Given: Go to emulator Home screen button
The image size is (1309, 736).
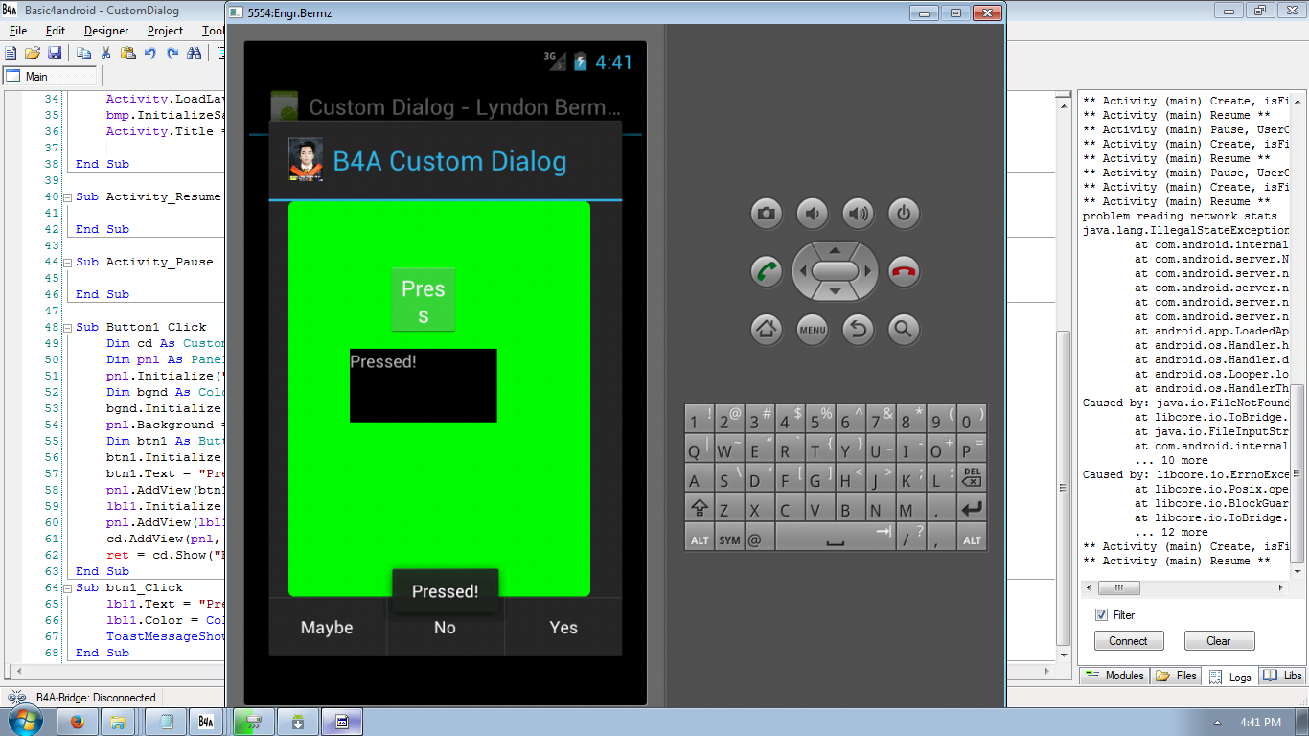Looking at the screenshot, I should 767,330.
